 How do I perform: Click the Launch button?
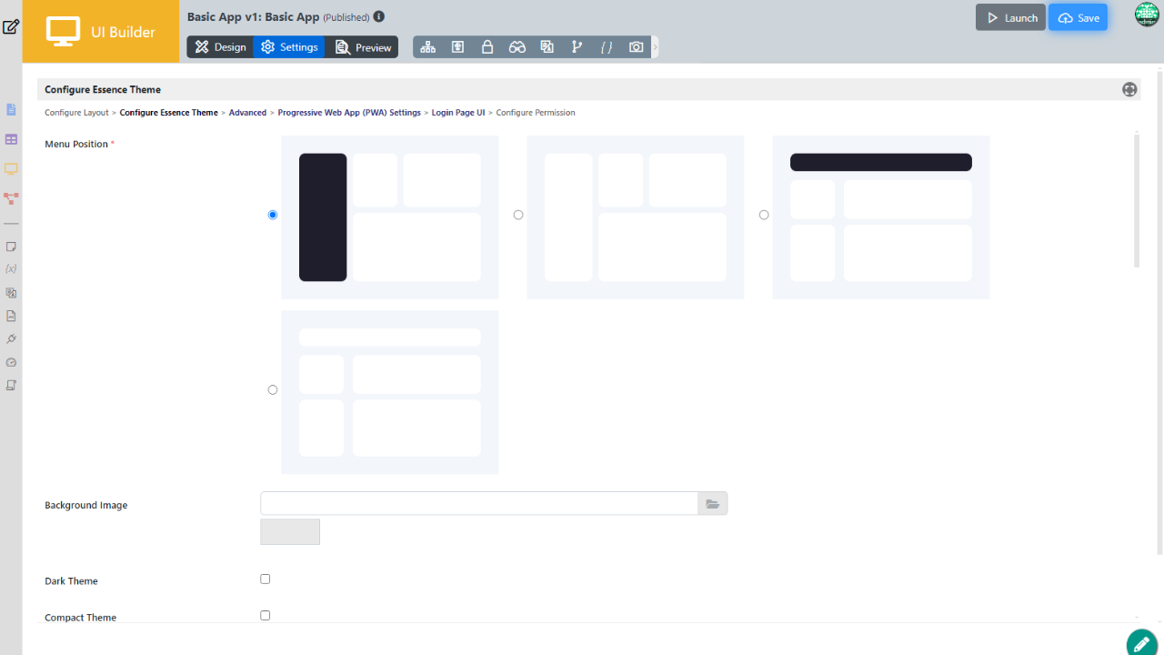tap(1010, 18)
